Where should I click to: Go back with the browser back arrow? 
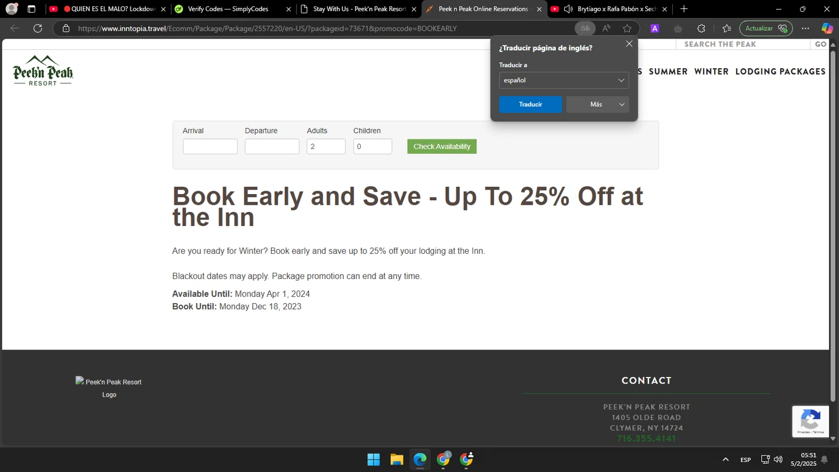15,29
